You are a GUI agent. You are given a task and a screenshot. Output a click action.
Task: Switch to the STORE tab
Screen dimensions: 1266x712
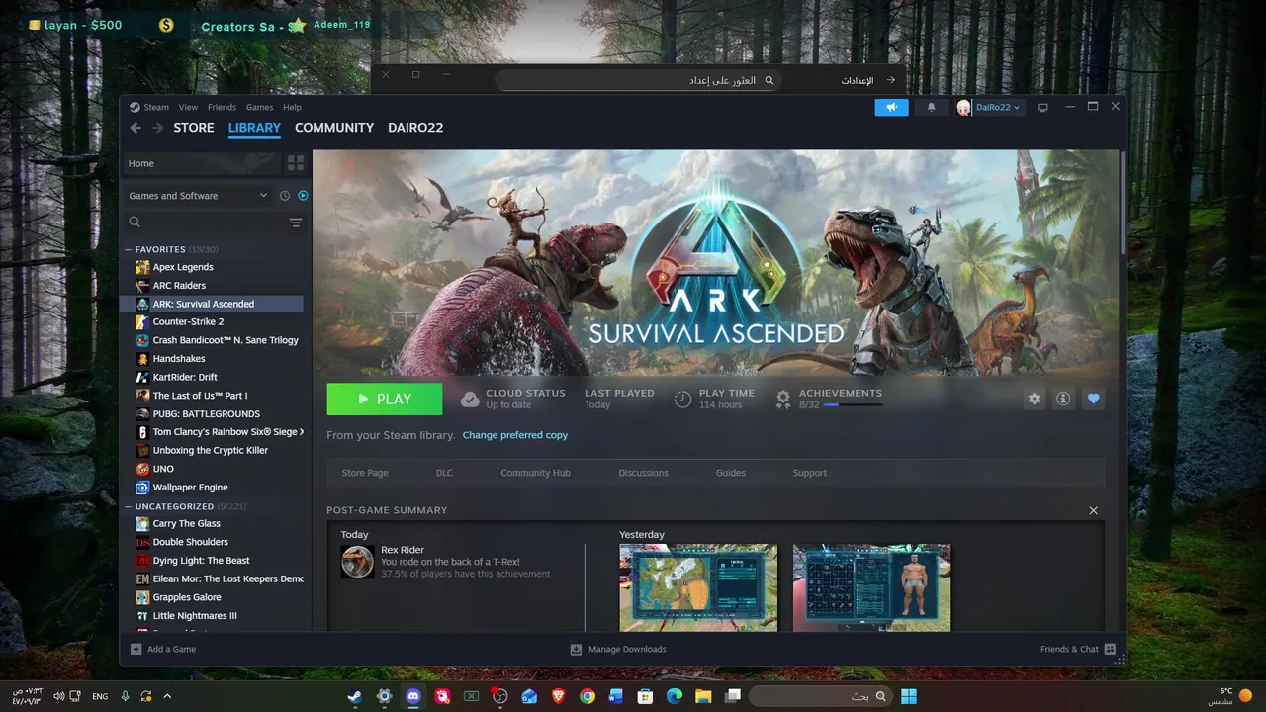[194, 128]
